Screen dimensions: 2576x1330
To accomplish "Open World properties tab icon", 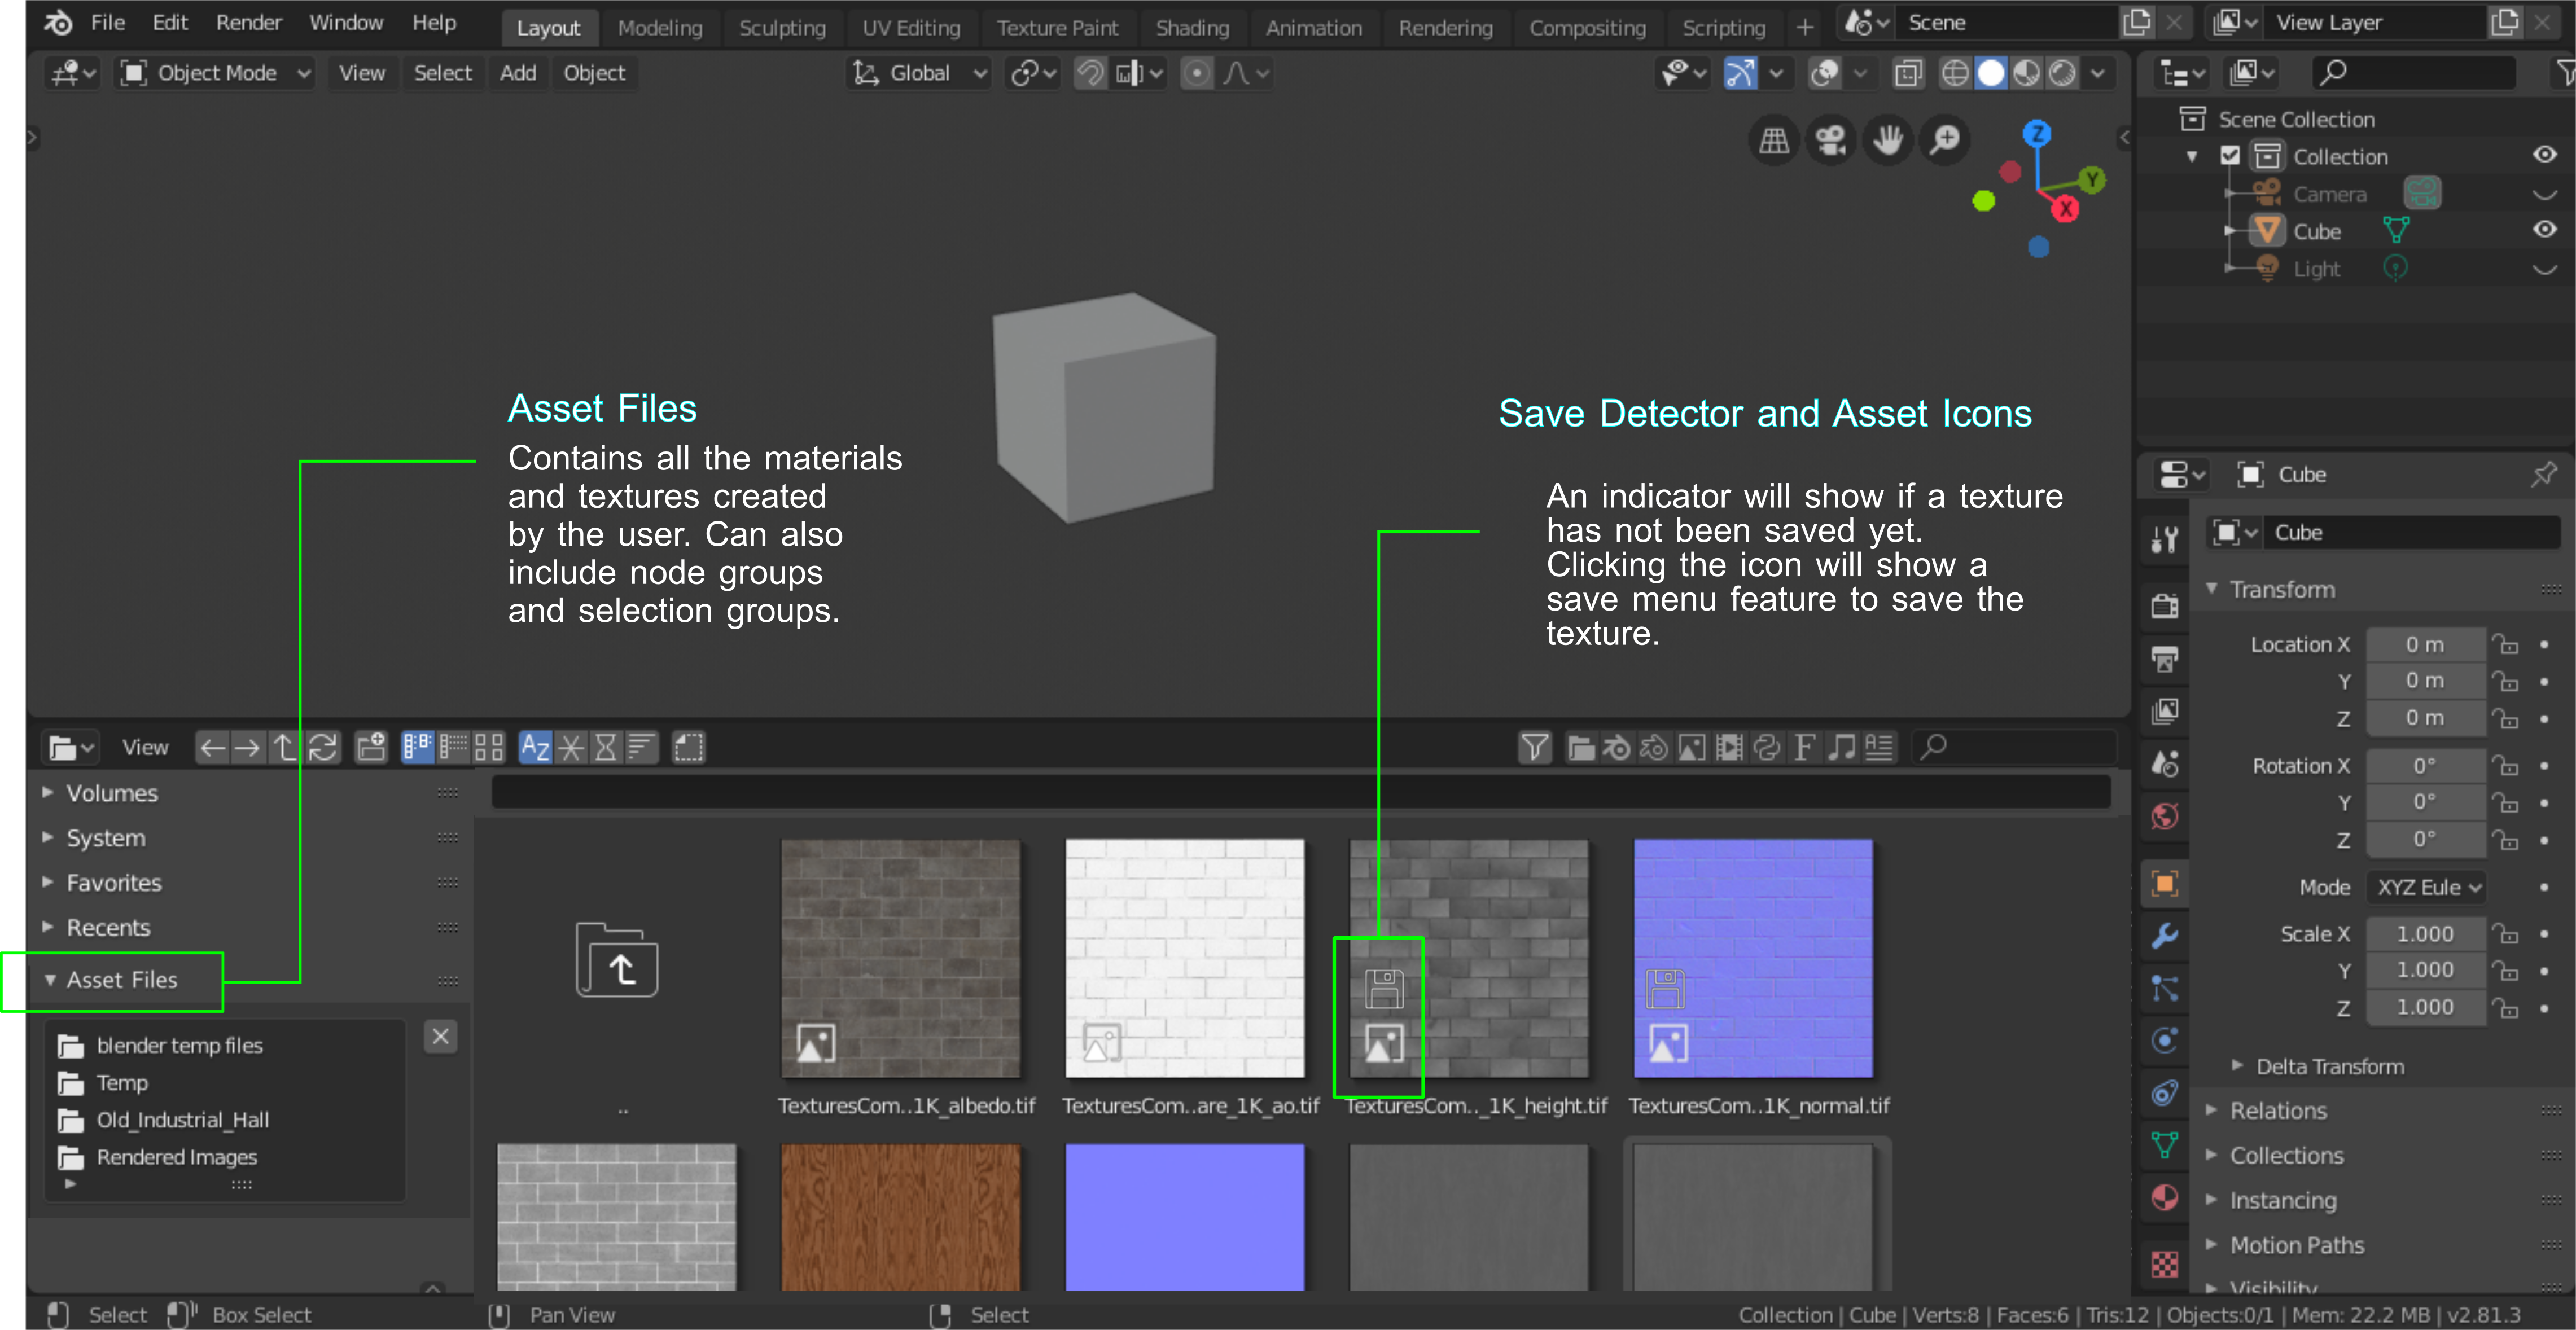I will pos(2164,816).
